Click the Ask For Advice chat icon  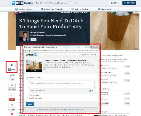[73, 9]
